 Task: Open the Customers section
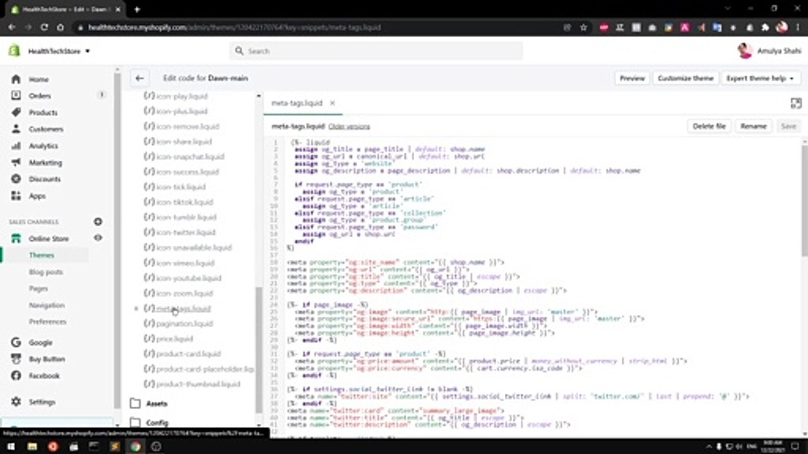tap(46, 129)
